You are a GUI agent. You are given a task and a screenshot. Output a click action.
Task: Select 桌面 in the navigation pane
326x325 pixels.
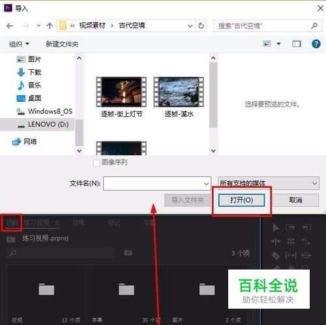click(x=35, y=99)
